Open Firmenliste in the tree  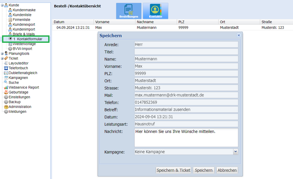[x=21, y=20]
